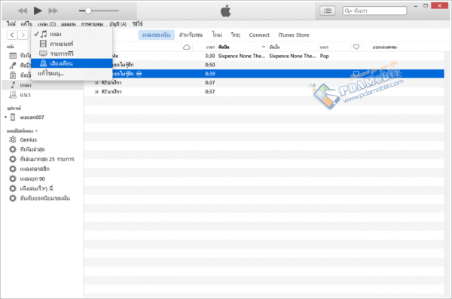The image size is (452, 299).
Task: Click the Play button
Action: (x=38, y=11)
